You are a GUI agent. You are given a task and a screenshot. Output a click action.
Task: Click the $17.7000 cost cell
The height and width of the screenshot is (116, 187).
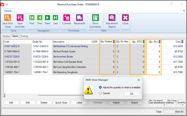[178, 62]
